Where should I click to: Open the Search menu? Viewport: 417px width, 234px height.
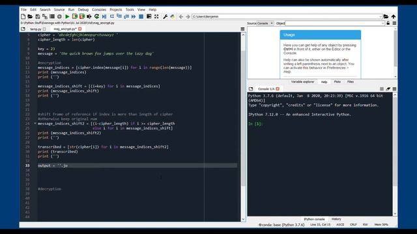coord(45,10)
